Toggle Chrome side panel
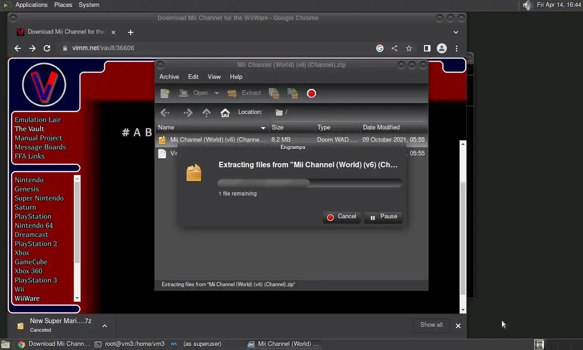The width and height of the screenshot is (583, 350). pyautogui.click(x=427, y=48)
